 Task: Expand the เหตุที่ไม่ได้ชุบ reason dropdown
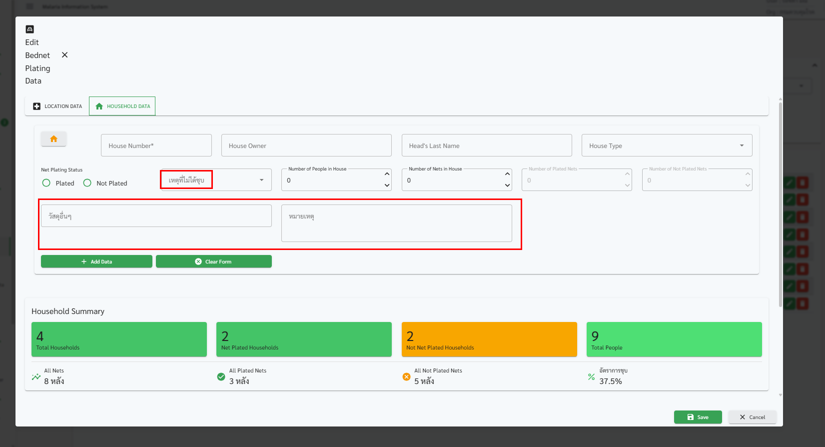261,180
